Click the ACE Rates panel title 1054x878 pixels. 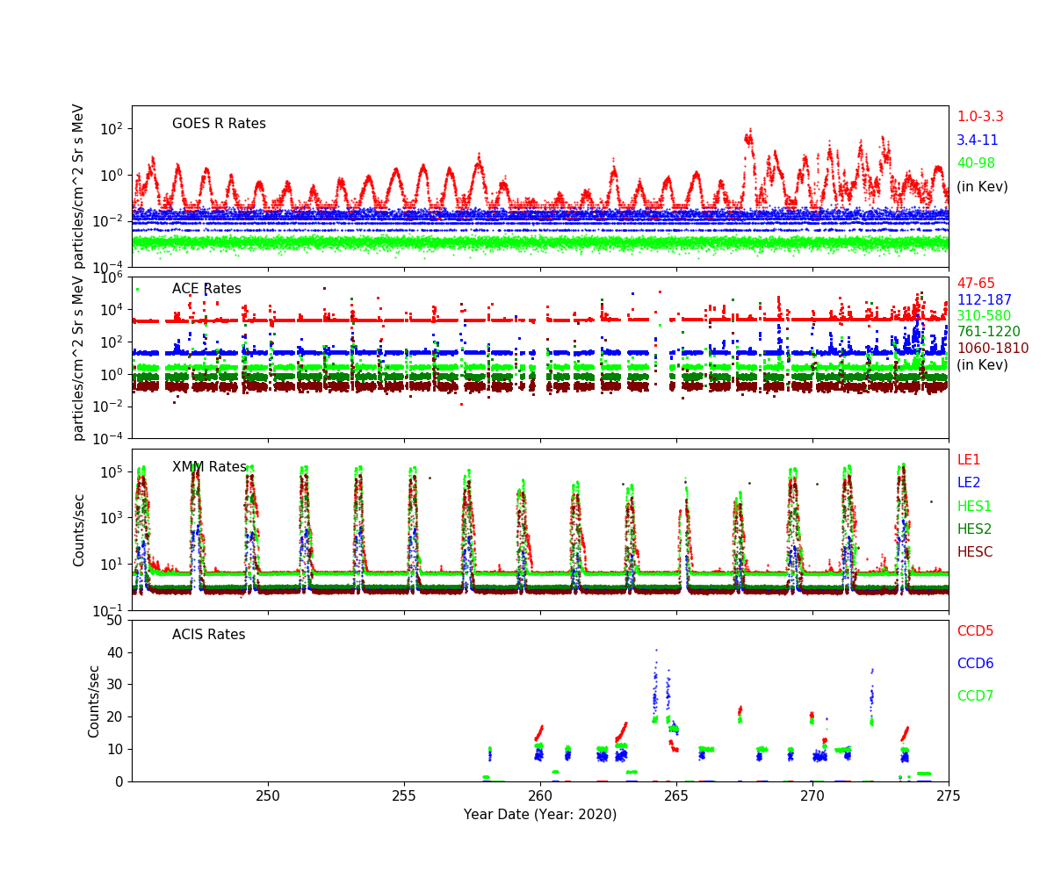tap(206, 289)
